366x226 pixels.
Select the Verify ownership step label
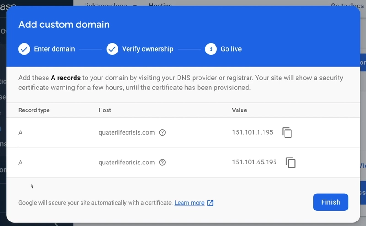[x=148, y=49]
